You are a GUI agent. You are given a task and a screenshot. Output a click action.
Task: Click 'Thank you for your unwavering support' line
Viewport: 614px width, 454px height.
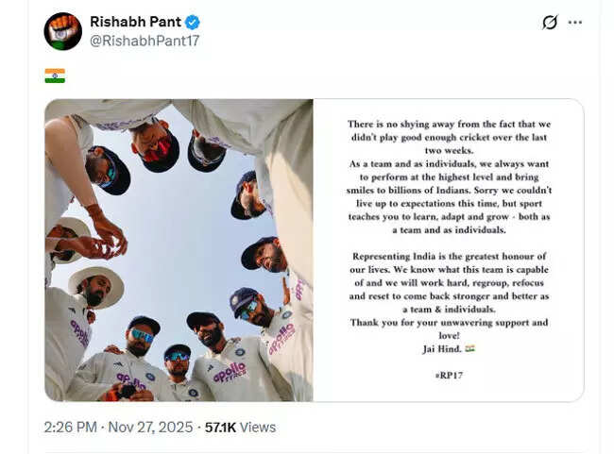coord(448,328)
